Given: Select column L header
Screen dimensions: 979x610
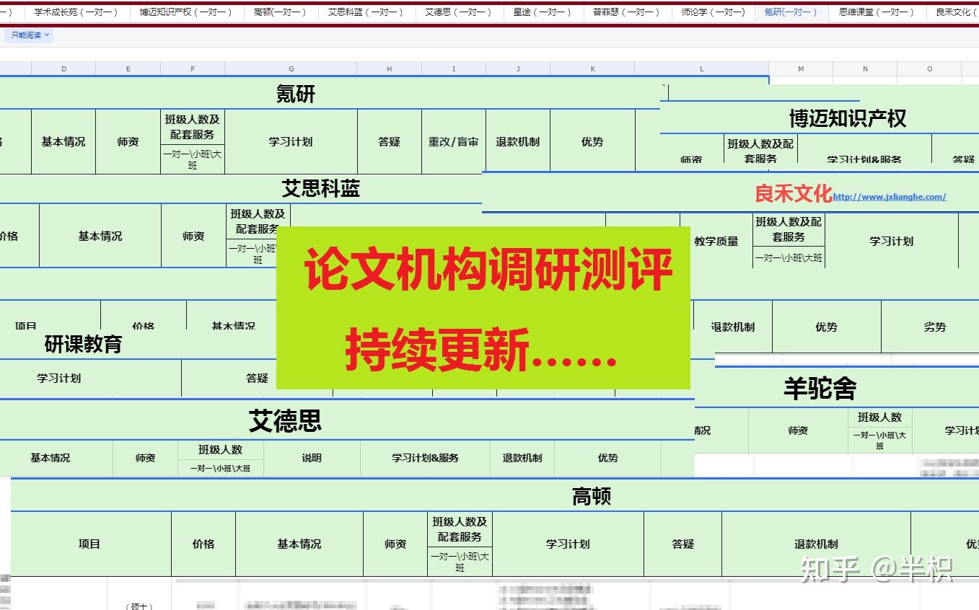Looking at the screenshot, I should point(702,68).
